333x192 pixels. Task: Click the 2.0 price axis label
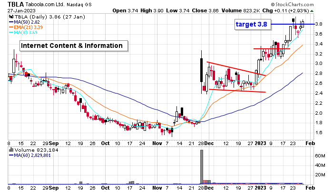tap(319, 113)
